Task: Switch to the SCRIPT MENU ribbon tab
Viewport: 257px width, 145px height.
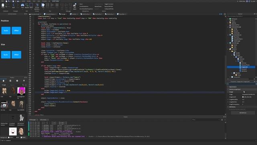Action: pos(56,1)
